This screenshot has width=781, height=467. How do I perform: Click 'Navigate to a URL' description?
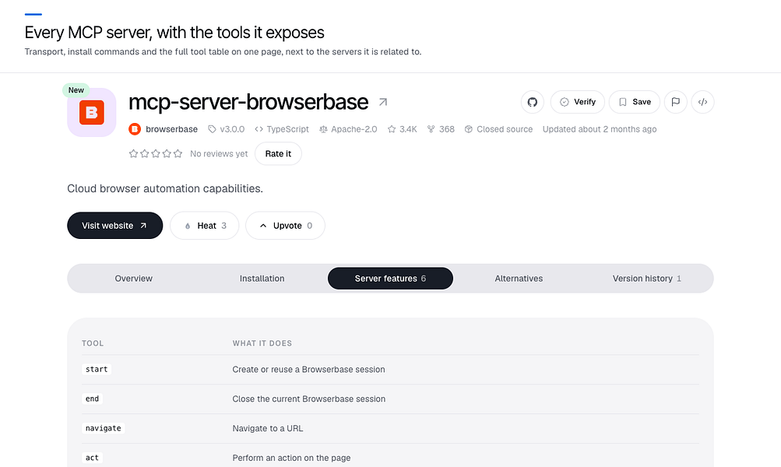pos(268,428)
